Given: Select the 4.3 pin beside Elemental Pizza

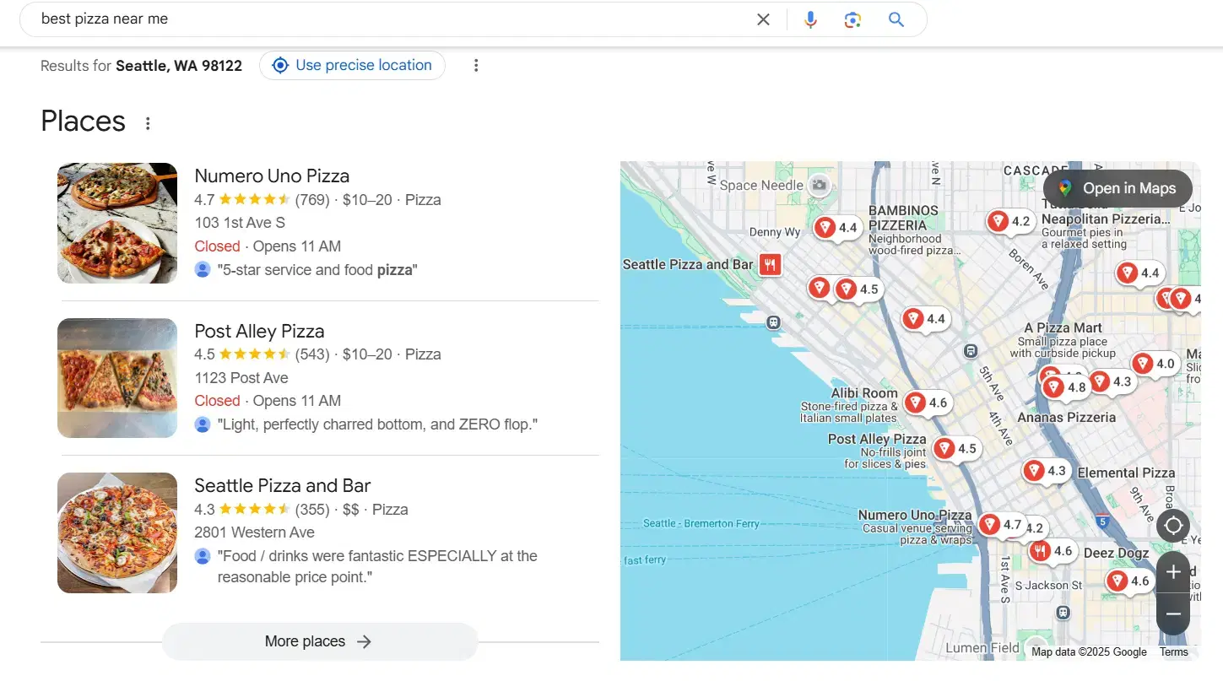Looking at the screenshot, I should [1045, 471].
